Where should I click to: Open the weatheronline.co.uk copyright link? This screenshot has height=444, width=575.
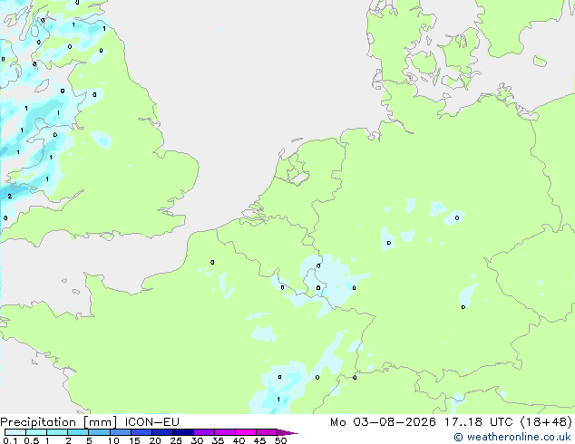tap(512, 437)
